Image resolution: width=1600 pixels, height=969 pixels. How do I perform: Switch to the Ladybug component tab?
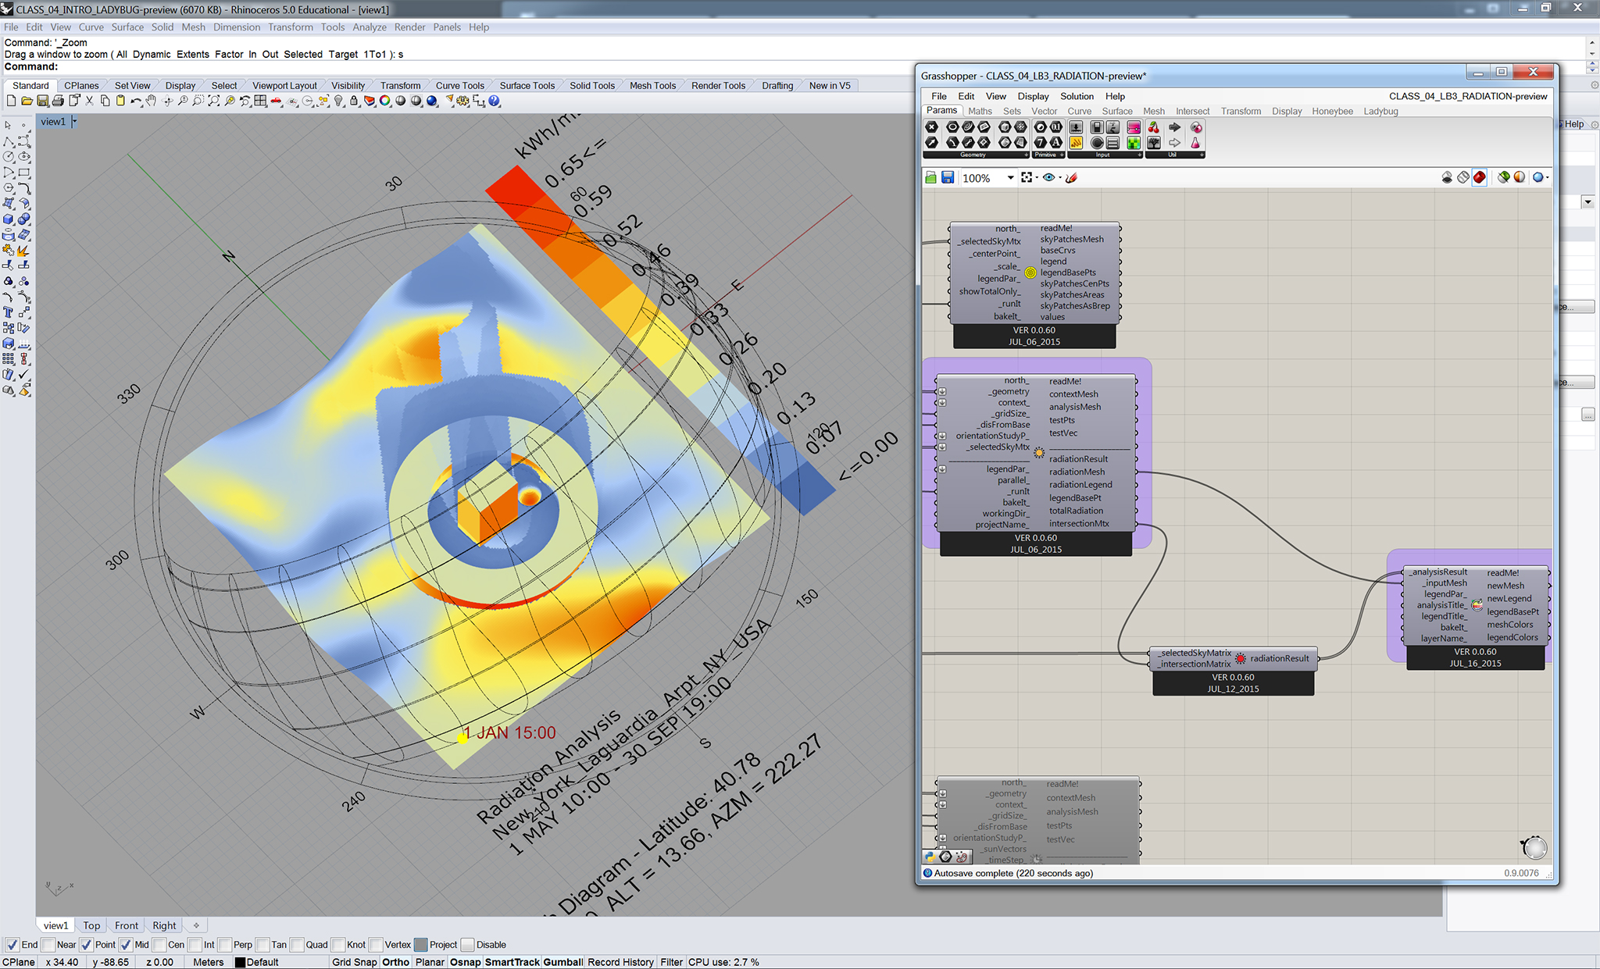pyautogui.click(x=1380, y=111)
